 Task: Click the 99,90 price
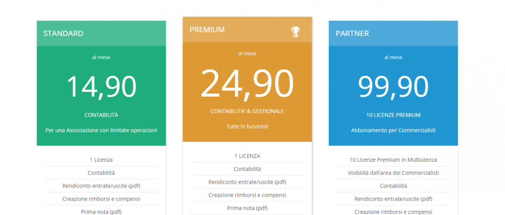coord(393,87)
